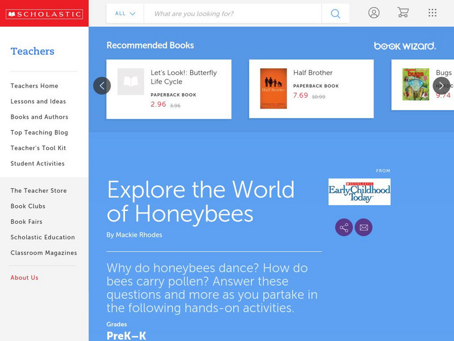Viewport: 454px width, 341px height.
Task: Click the placeholder cover of Butterfly Life Cycle
Action: (x=131, y=81)
